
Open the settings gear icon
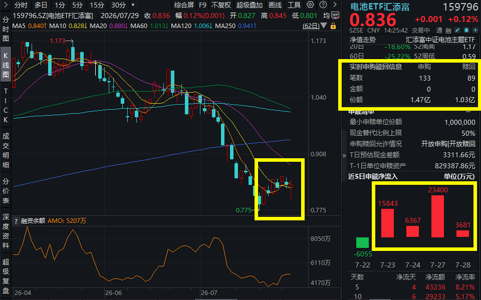pyautogui.click(x=310, y=5)
